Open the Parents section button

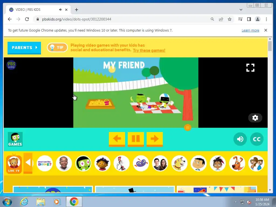point(24,48)
